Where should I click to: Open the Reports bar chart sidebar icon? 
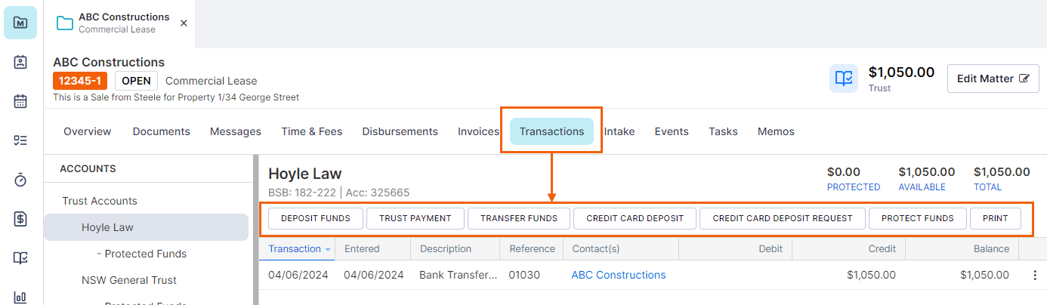(20, 297)
